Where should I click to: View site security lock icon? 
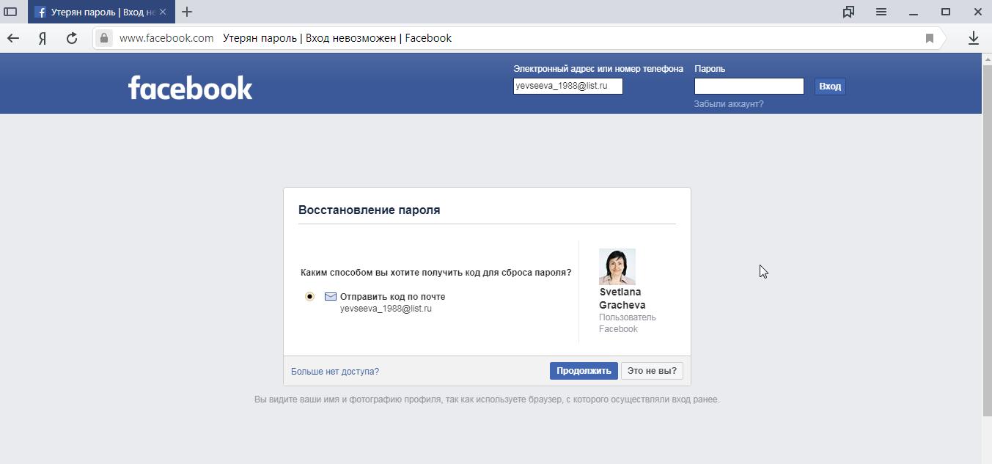point(105,38)
